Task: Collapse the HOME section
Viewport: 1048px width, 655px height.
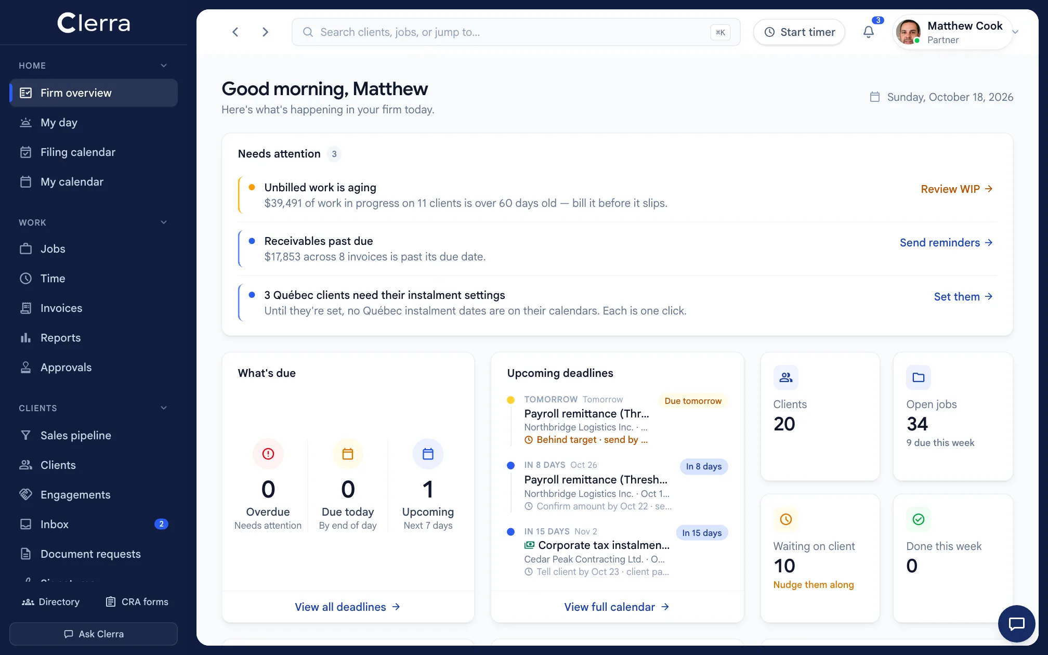Action: pos(164,65)
